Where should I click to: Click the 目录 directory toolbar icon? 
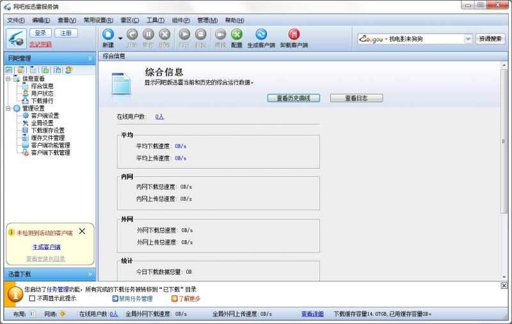pos(200,35)
